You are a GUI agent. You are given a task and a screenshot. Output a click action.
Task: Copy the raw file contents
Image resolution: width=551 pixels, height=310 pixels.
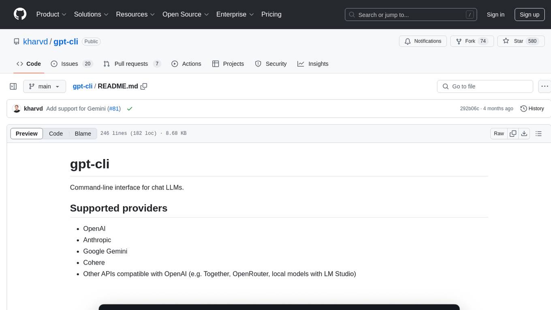513,133
